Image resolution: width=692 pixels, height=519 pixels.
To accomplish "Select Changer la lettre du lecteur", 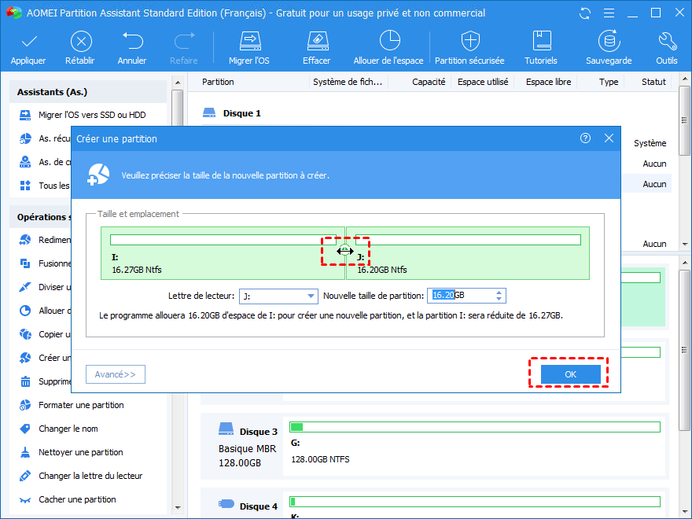I will [90, 476].
